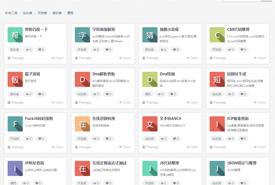Image resolution: width=275 pixels, height=185 pixels.
Task: Click the 短 icon of 短网址生成
Action: (x=217, y=80)
